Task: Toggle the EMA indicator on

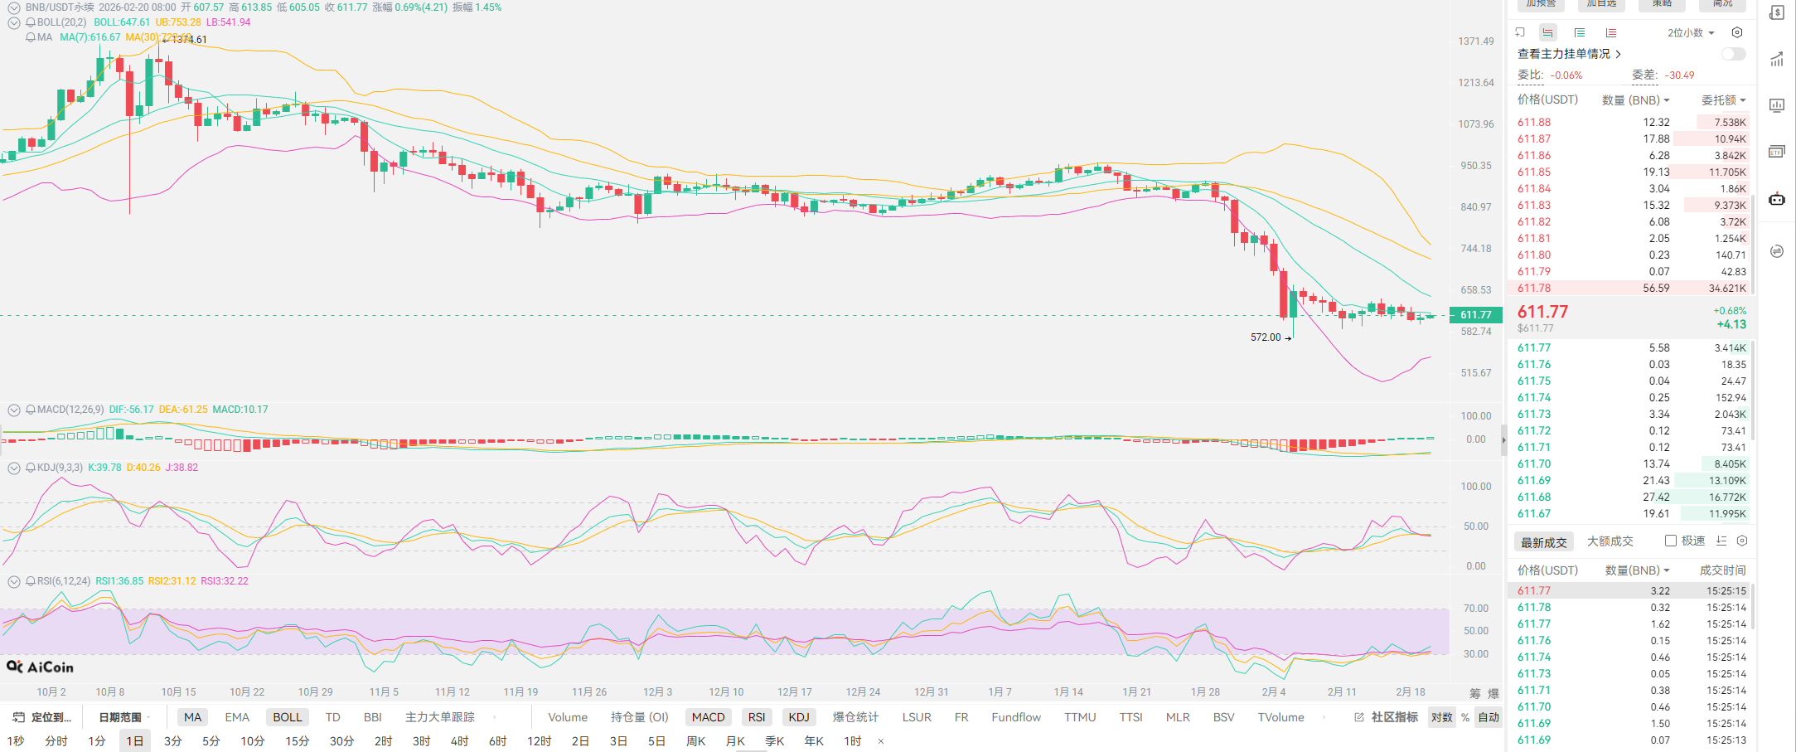Action: (237, 717)
